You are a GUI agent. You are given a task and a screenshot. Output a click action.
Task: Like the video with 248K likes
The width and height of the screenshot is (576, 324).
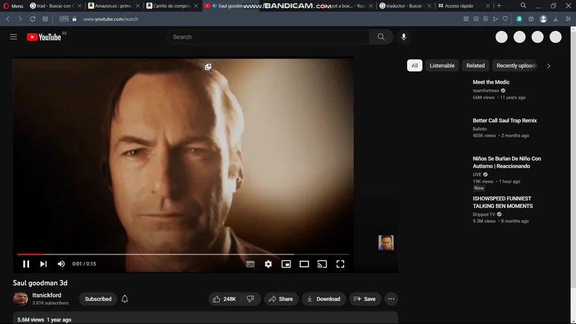225,299
